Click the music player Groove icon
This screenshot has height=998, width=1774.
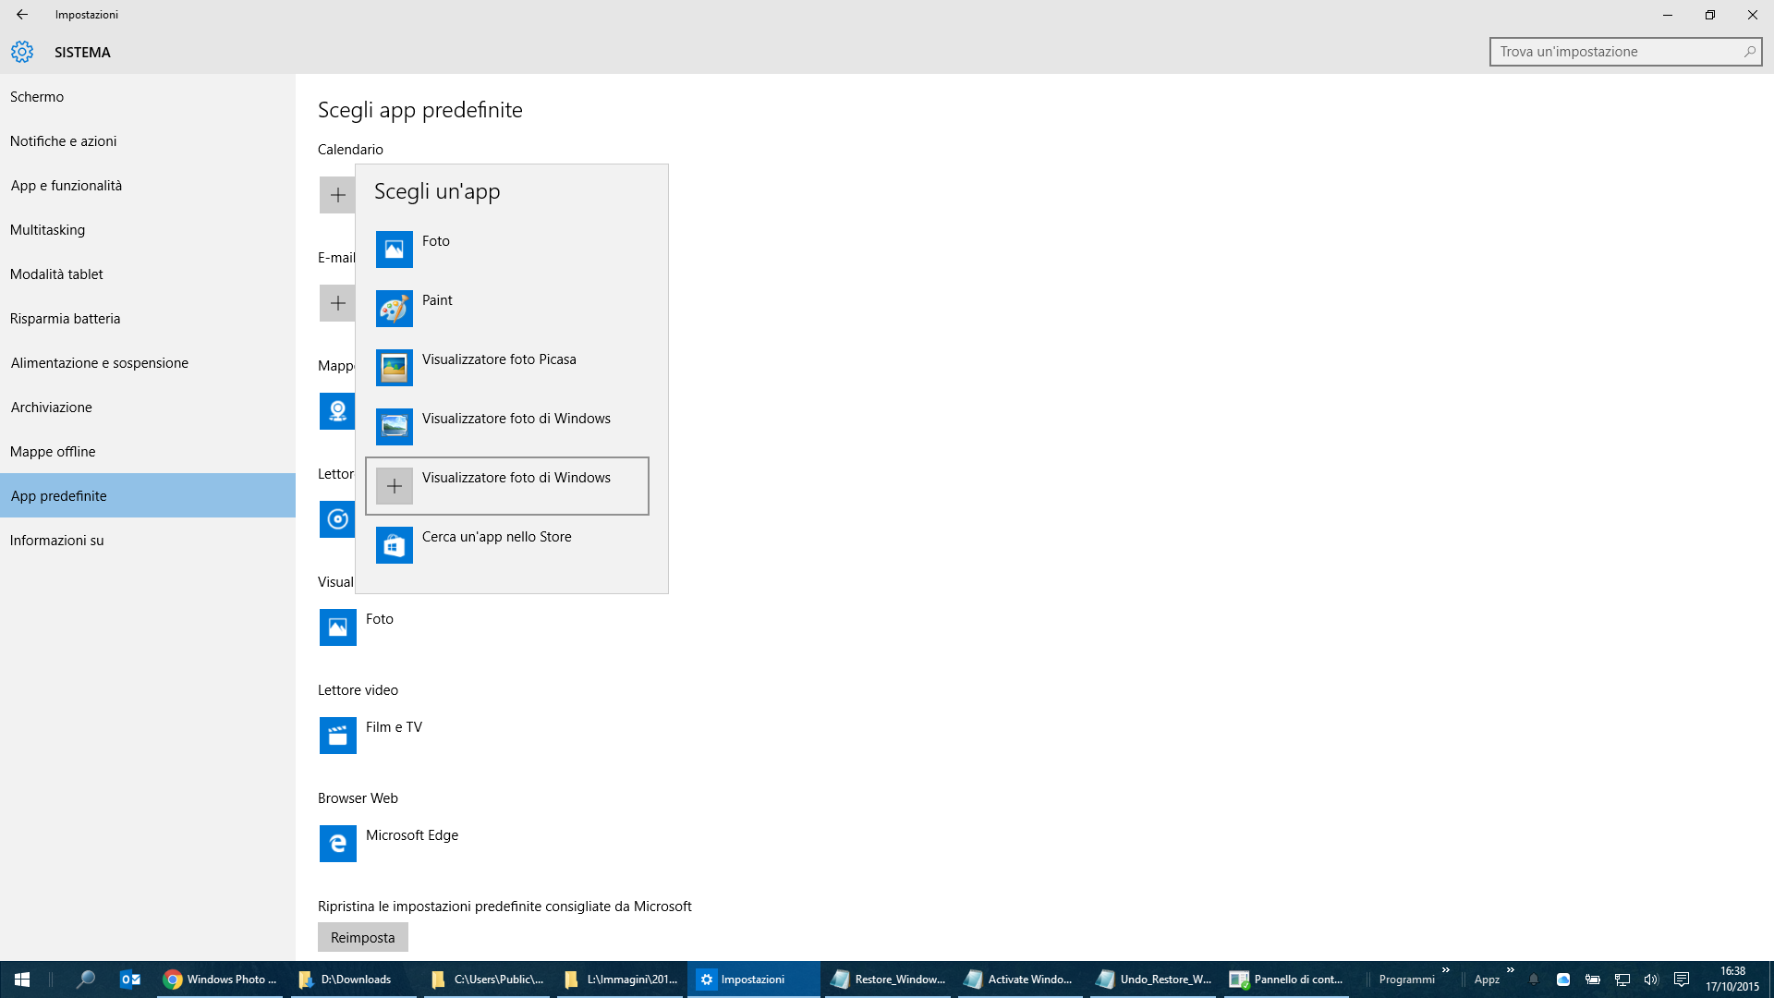coord(337,519)
